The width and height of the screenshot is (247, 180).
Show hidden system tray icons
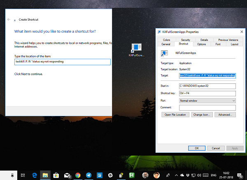[x=176, y=175]
